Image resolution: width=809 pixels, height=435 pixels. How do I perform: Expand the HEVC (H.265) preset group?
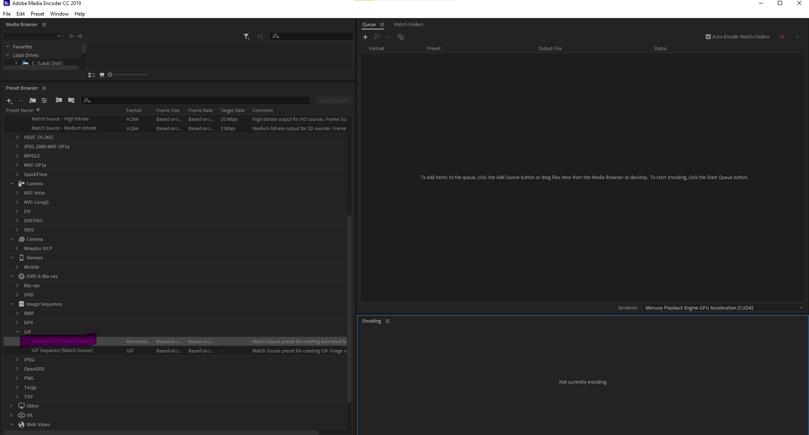17,137
